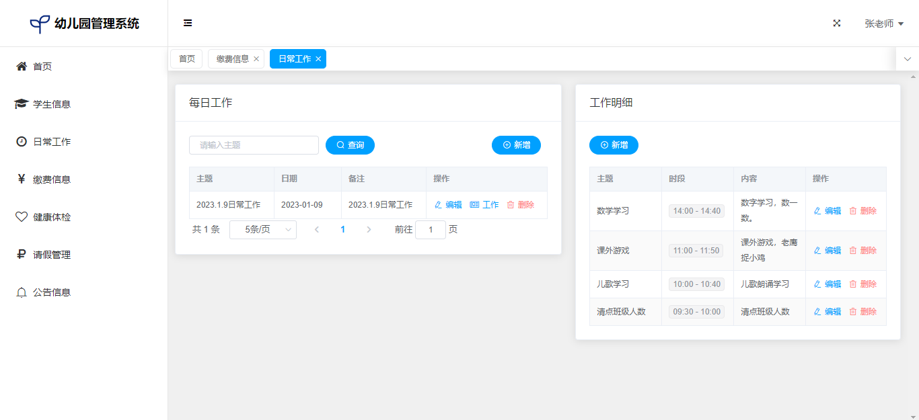Click 工作 link for 2023.1.9日常工作 row

coord(484,205)
